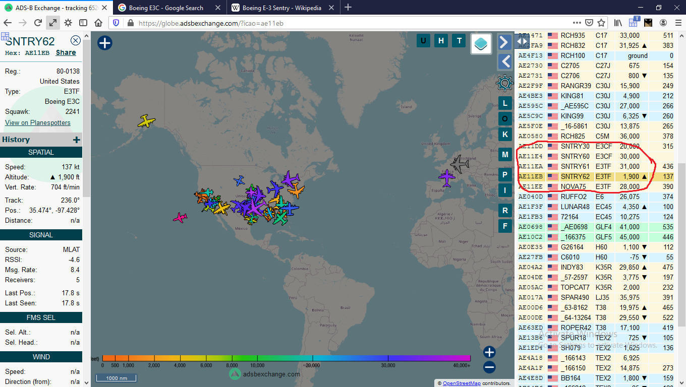Open the OpenStreetMap attribution link
The image size is (686, 387).
462,383
